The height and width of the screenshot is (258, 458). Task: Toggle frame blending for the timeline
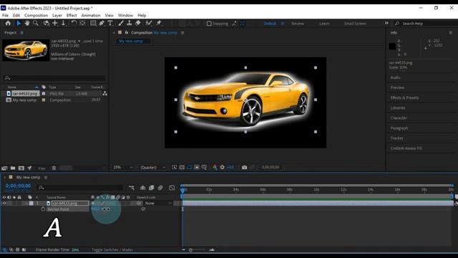(151, 188)
